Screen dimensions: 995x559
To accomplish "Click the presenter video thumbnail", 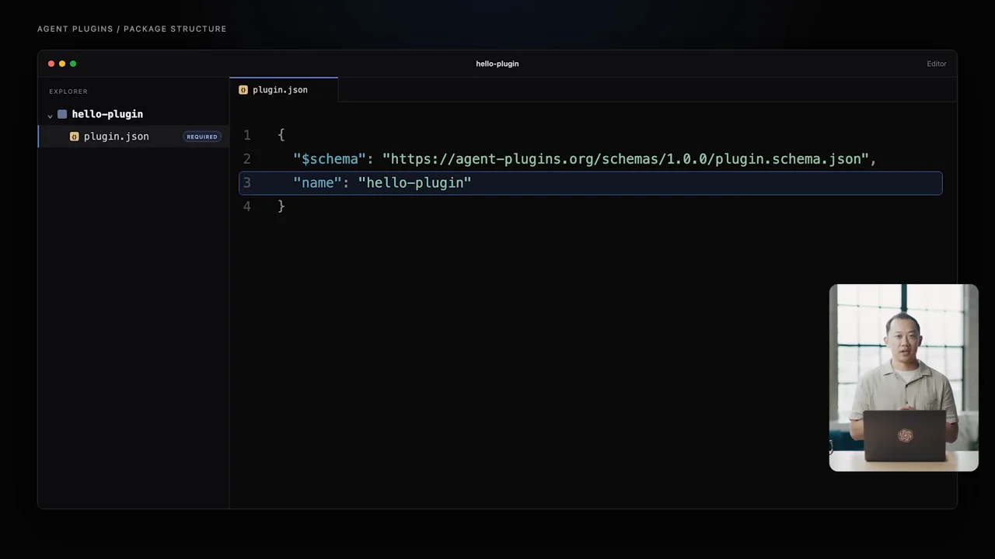I will click(x=904, y=377).
